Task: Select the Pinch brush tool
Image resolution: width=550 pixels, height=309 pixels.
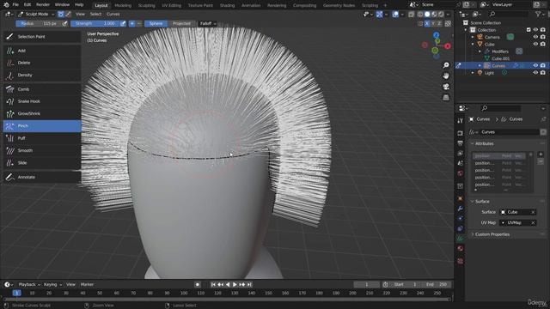Action: tap(42, 126)
